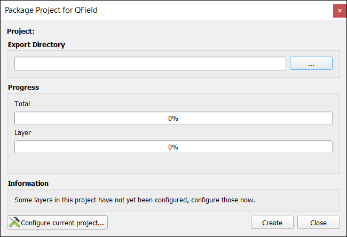Focus the Export Directory path field
The height and width of the screenshot is (237, 347).
(x=150, y=64)
